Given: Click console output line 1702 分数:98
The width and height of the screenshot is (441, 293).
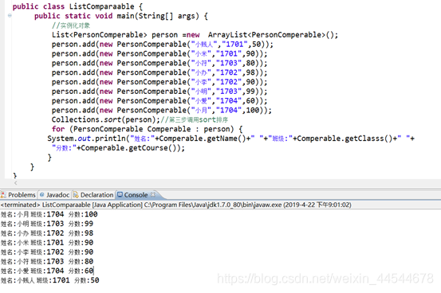Looking at the screenshot, I should coord(47,233).
